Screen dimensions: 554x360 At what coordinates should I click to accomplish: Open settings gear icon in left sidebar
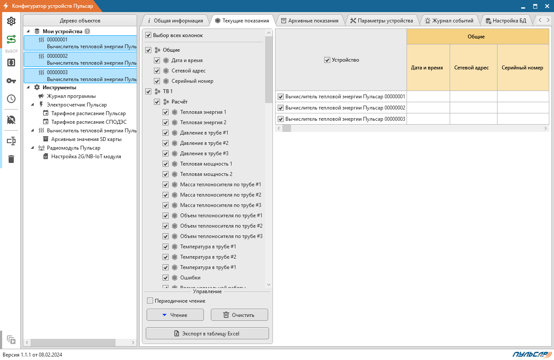coord(11,21)
